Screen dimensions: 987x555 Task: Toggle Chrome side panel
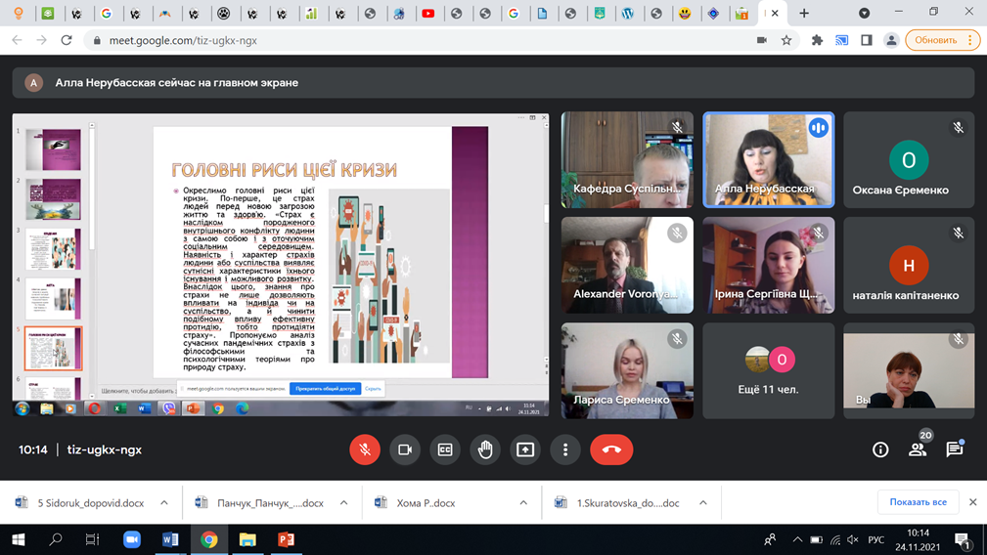(866, 40)
